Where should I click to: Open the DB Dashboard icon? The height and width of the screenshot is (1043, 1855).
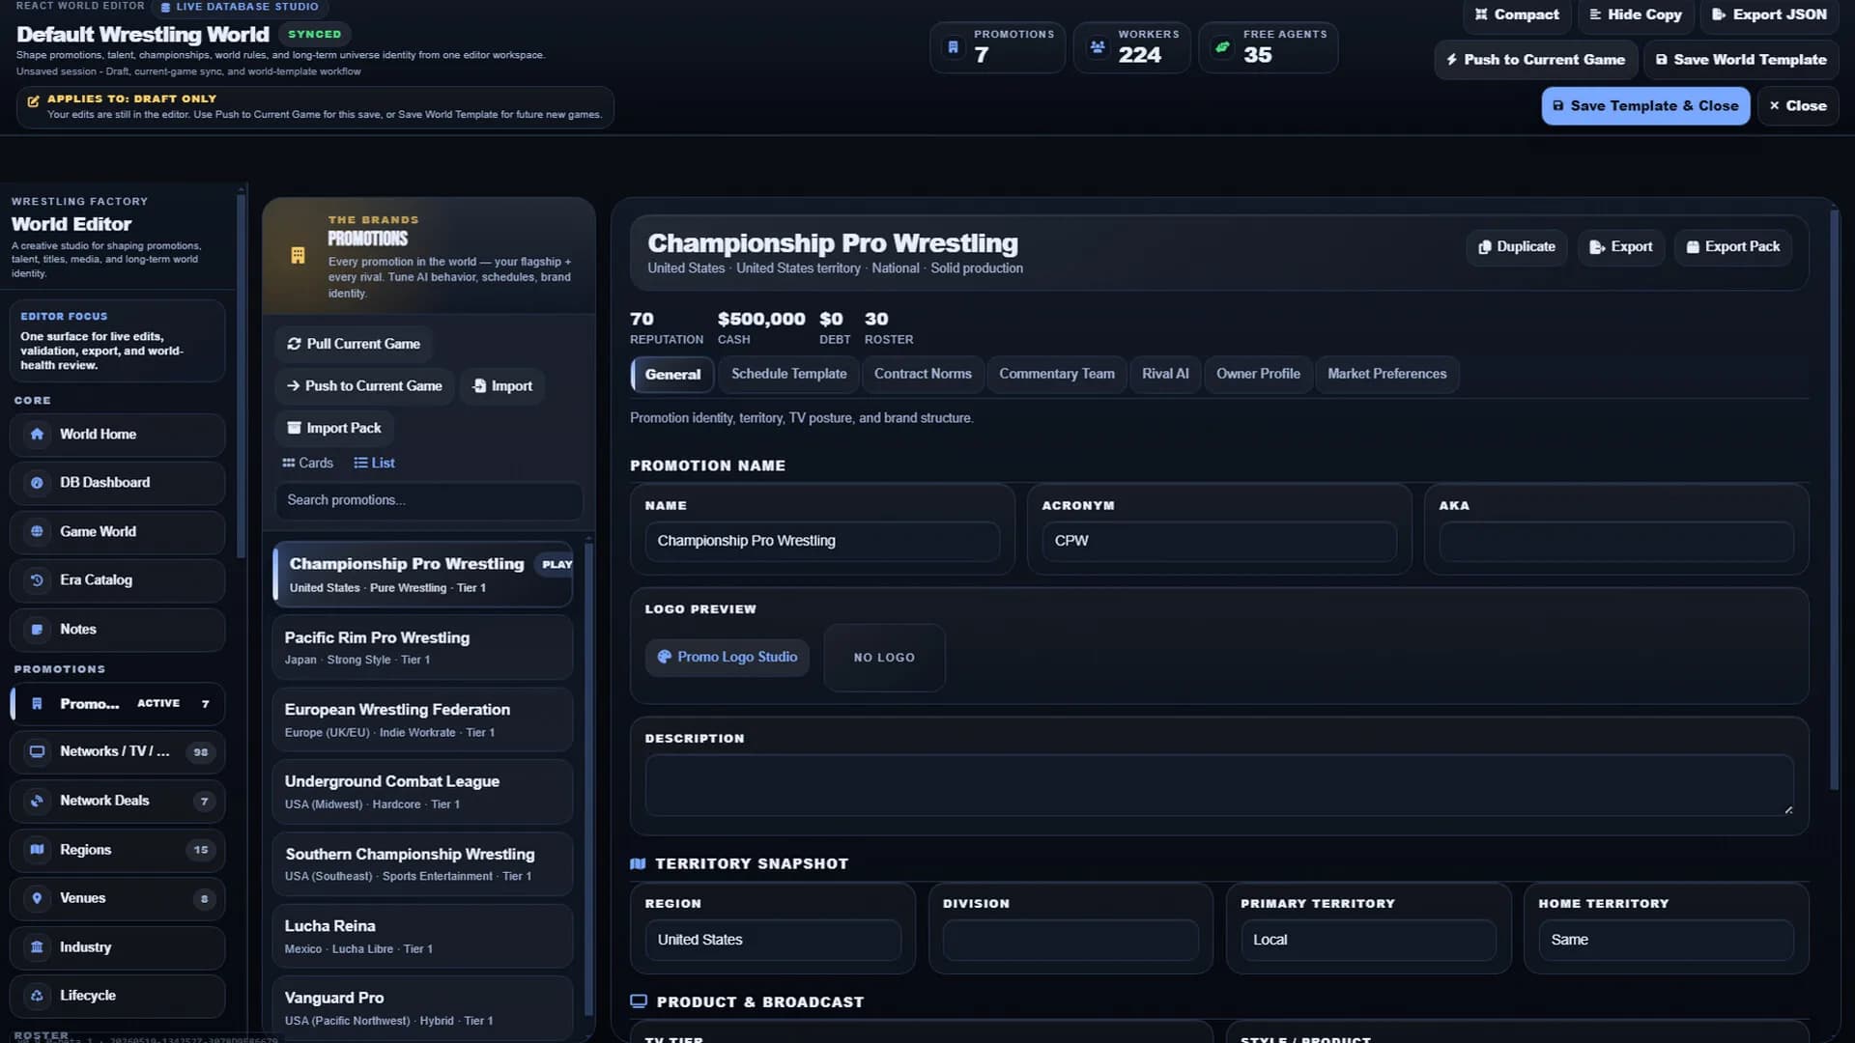37,483
